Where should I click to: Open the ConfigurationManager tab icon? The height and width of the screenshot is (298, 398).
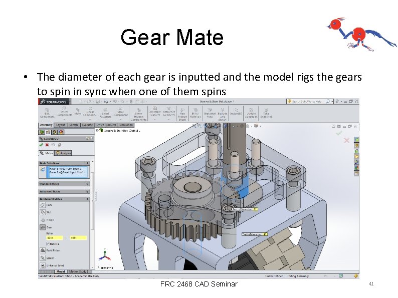55,132
